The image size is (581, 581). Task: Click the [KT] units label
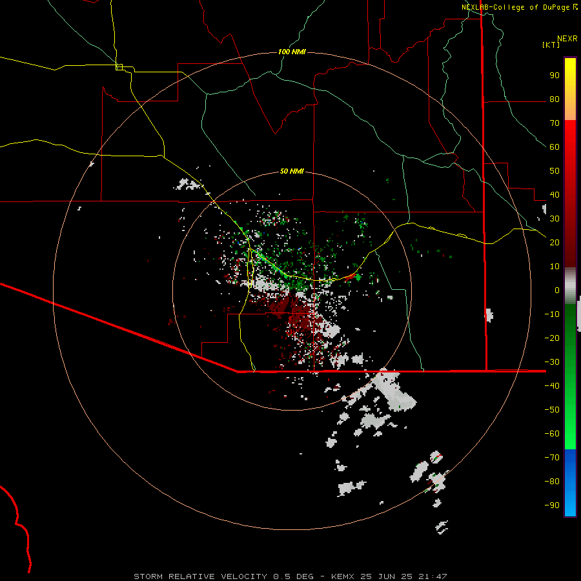coord(551,45)
